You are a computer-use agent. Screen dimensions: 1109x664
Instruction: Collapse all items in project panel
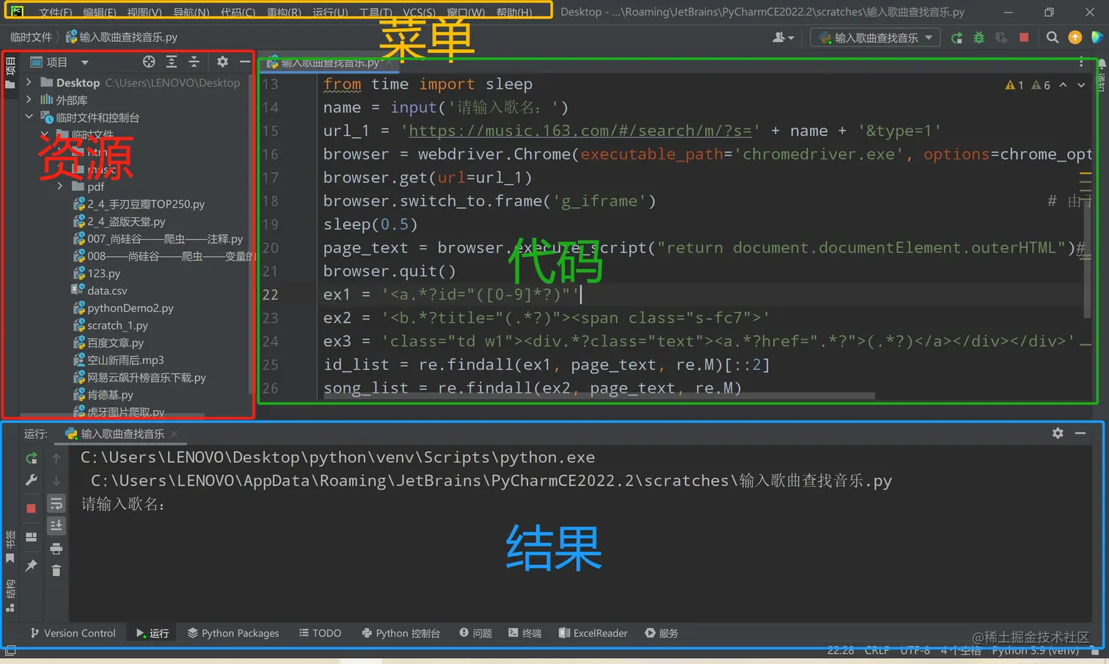(194, 62)
